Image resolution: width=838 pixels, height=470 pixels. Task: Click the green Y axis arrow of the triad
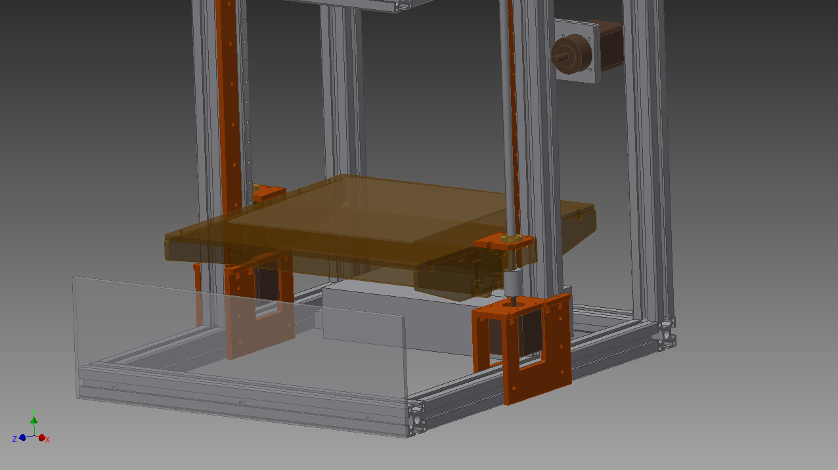pyautogui.click(x=33, y=421)
